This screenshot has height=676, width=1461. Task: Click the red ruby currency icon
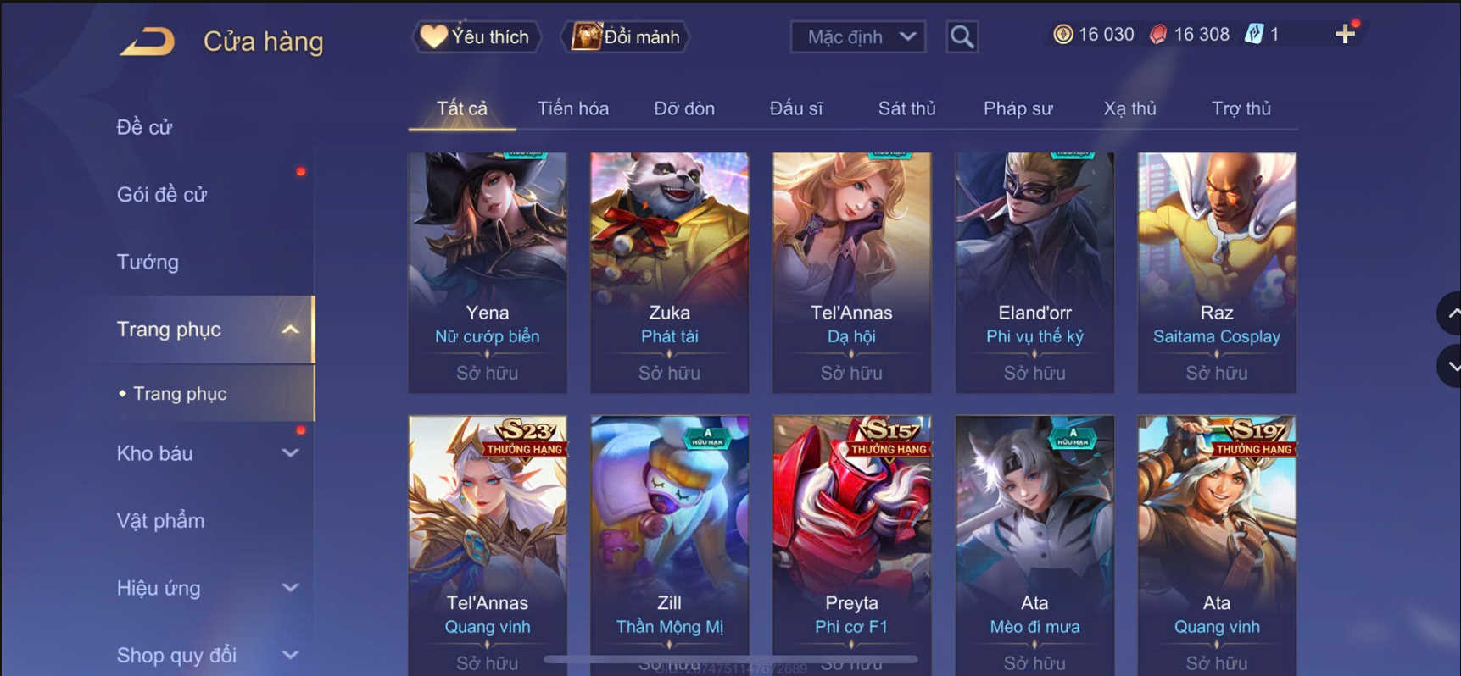pyautogui.click(x=1157, y=34)
